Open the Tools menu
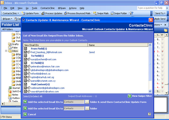Viewport: 169px width, 120px height. (x=35, y=8)
